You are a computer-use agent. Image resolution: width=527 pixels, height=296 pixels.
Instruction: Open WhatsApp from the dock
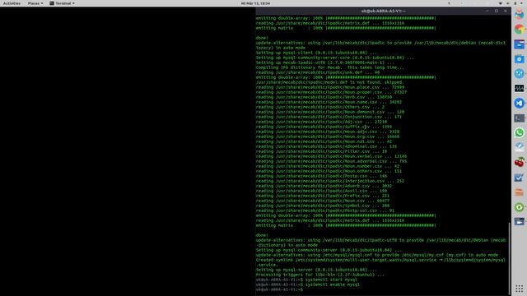coord(519,132)
